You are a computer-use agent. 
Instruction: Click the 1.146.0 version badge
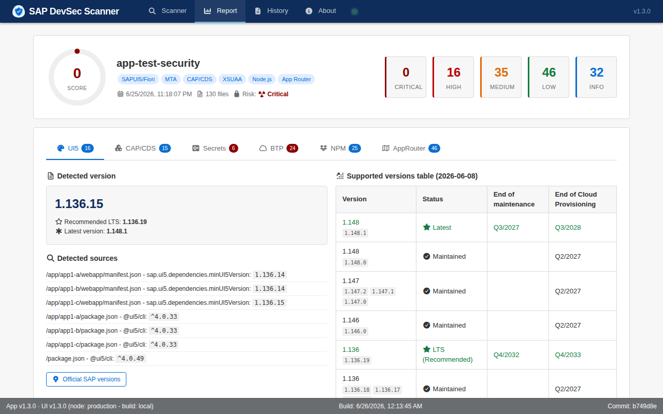pos(355,331)
